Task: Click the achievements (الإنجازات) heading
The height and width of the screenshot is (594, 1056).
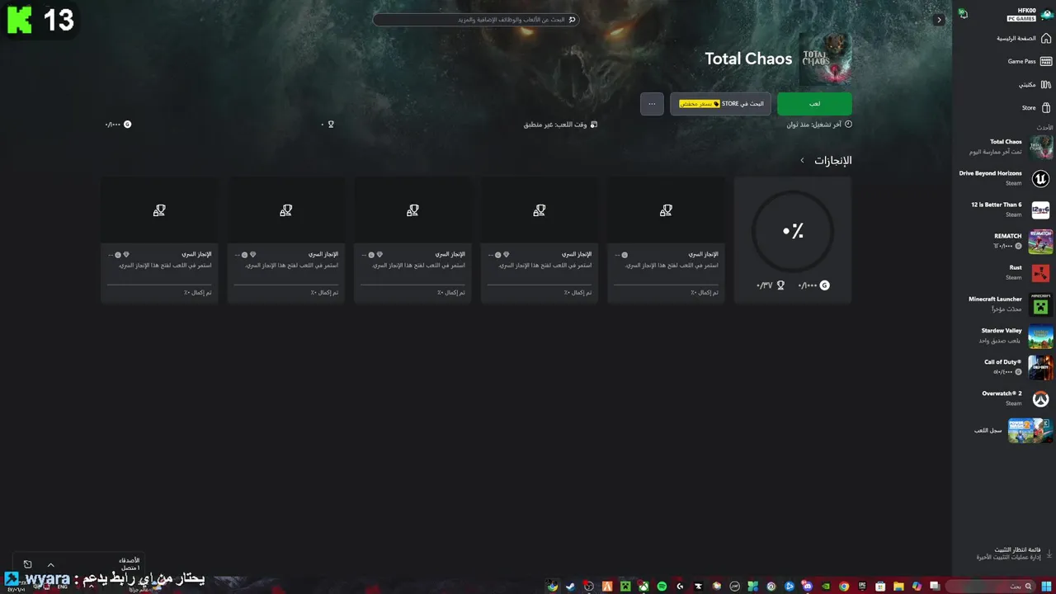Action: coord(833,160)
